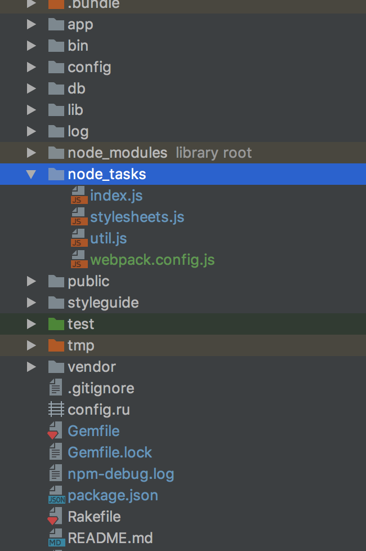Expand the app folder arrow

tap(32, 24)
